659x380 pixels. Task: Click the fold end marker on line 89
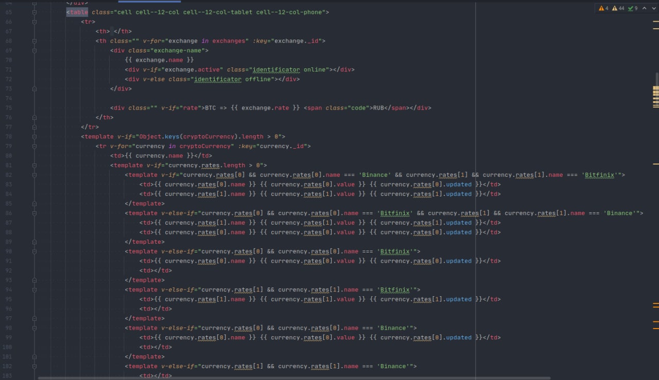[x=34, y=242]
